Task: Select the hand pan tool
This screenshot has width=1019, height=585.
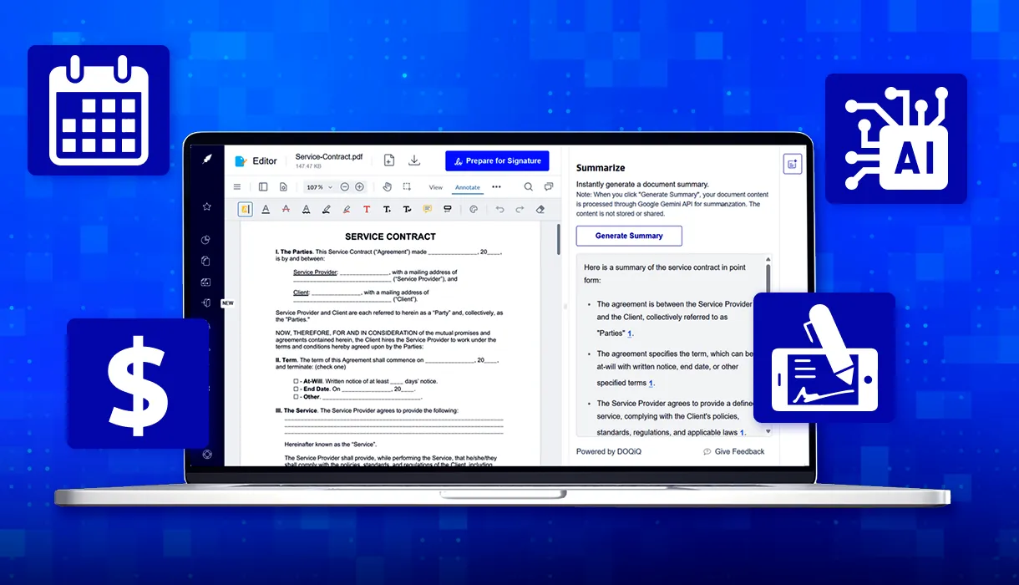Action: point(388,187)
